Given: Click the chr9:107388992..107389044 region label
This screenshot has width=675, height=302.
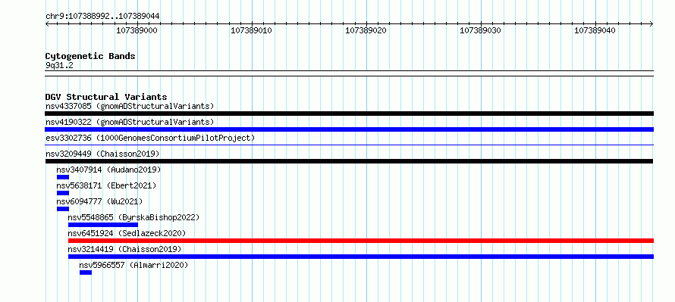Looking at the screenshot, I should coord(102,16).
